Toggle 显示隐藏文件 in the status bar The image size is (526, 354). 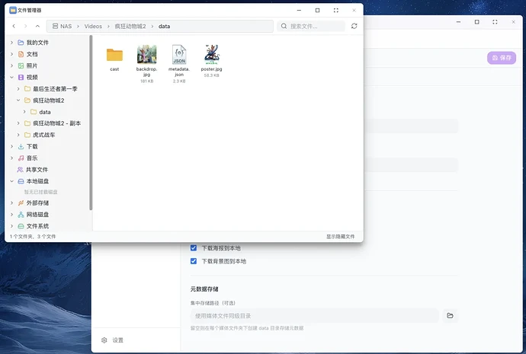tap(340, 237)
